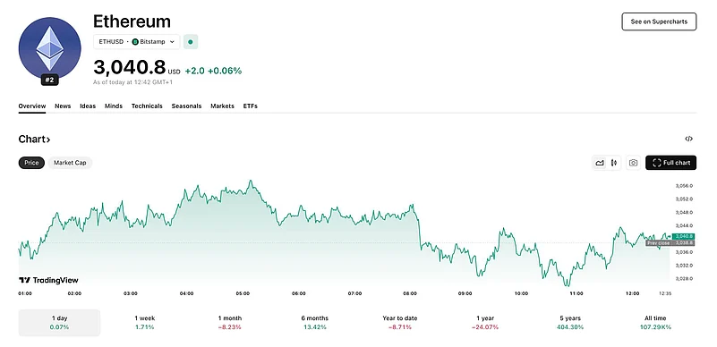Image resolution: width=717 pixels, height=347 pixels.
Task: Take a chart snapshot with camera icon
Action: tap(634, 163)
